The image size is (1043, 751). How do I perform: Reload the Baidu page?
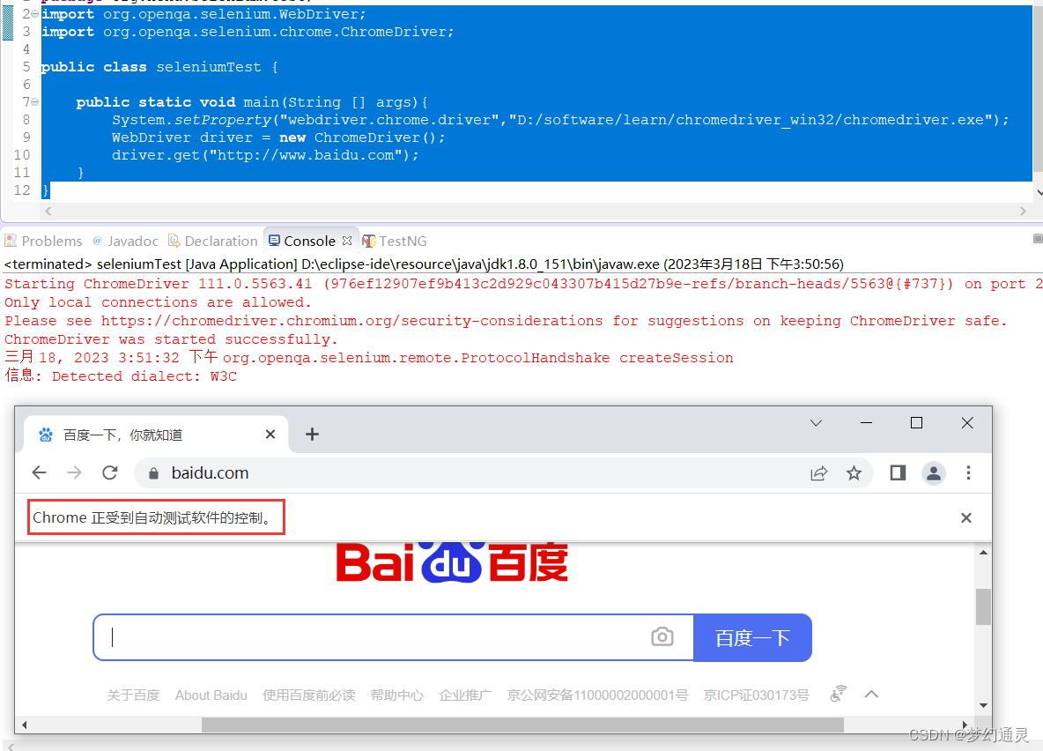(110, 472)
